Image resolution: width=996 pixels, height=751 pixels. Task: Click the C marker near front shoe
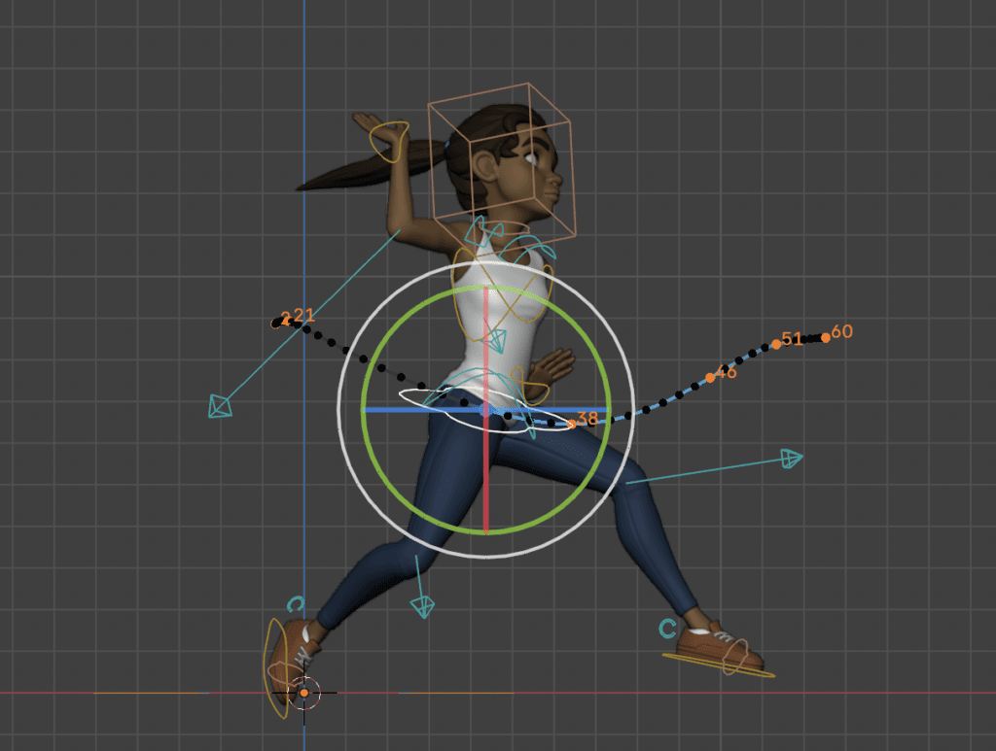pos(667,629)
